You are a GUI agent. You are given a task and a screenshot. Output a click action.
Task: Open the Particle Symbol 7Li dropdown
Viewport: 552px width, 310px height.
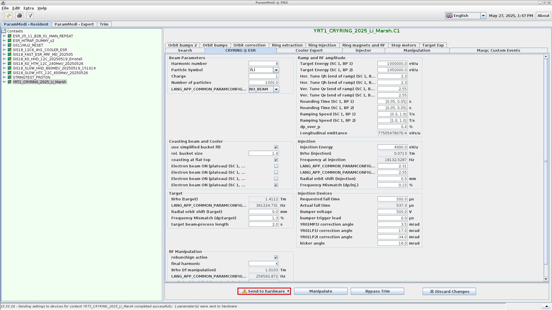click(276, 70)
